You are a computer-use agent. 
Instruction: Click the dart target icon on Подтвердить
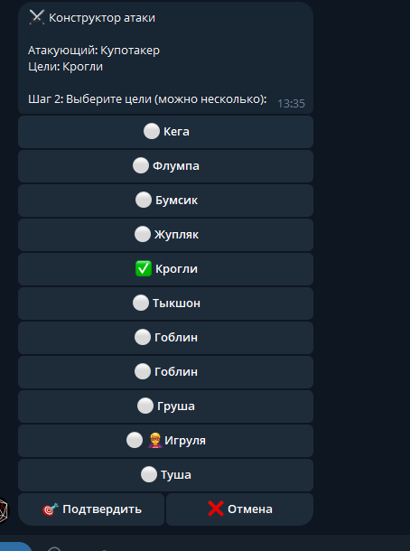[x=51, y=509]
